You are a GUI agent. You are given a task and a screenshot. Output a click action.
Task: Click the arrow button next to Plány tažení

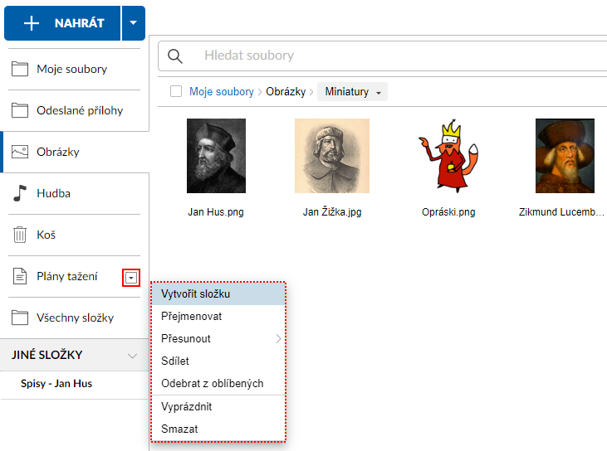click(x=130, y=277)
